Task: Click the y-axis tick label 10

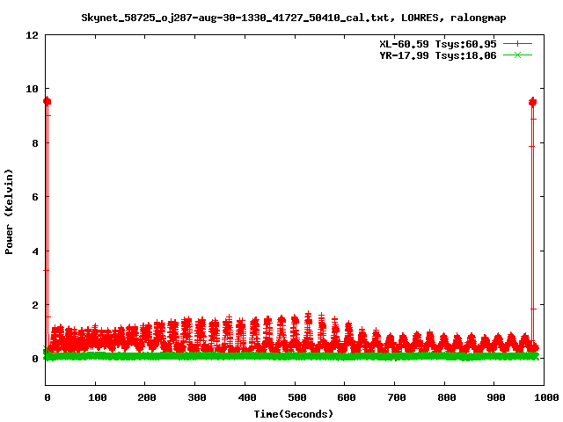Action: click(x=32, y=89)
